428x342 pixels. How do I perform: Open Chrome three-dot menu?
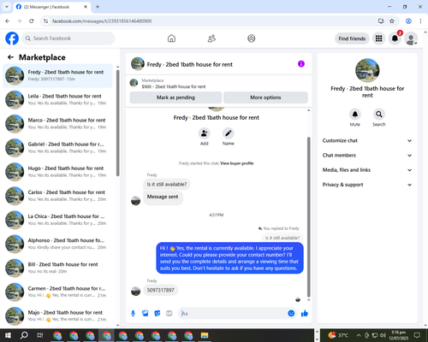pyautogui.click(x=420, y=21)
